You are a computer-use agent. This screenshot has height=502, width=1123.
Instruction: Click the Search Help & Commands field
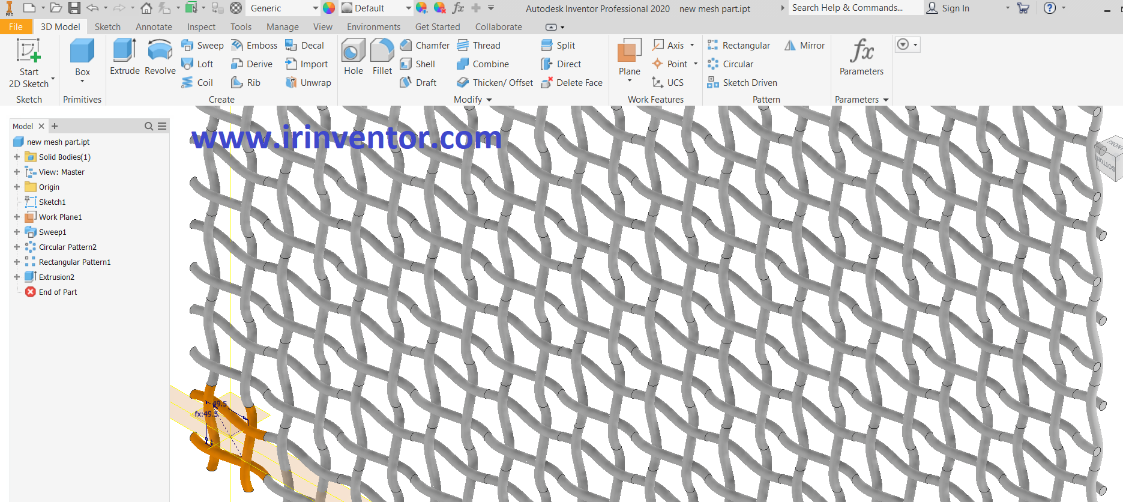click(x=856, y=8)
